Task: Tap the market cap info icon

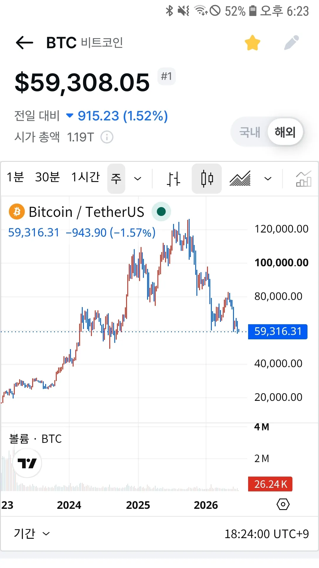Action: coord(107,137)
